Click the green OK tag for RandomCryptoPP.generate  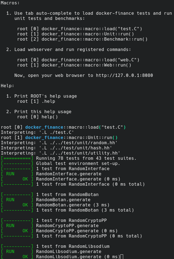pyautogui.click(x=25, y=231)
